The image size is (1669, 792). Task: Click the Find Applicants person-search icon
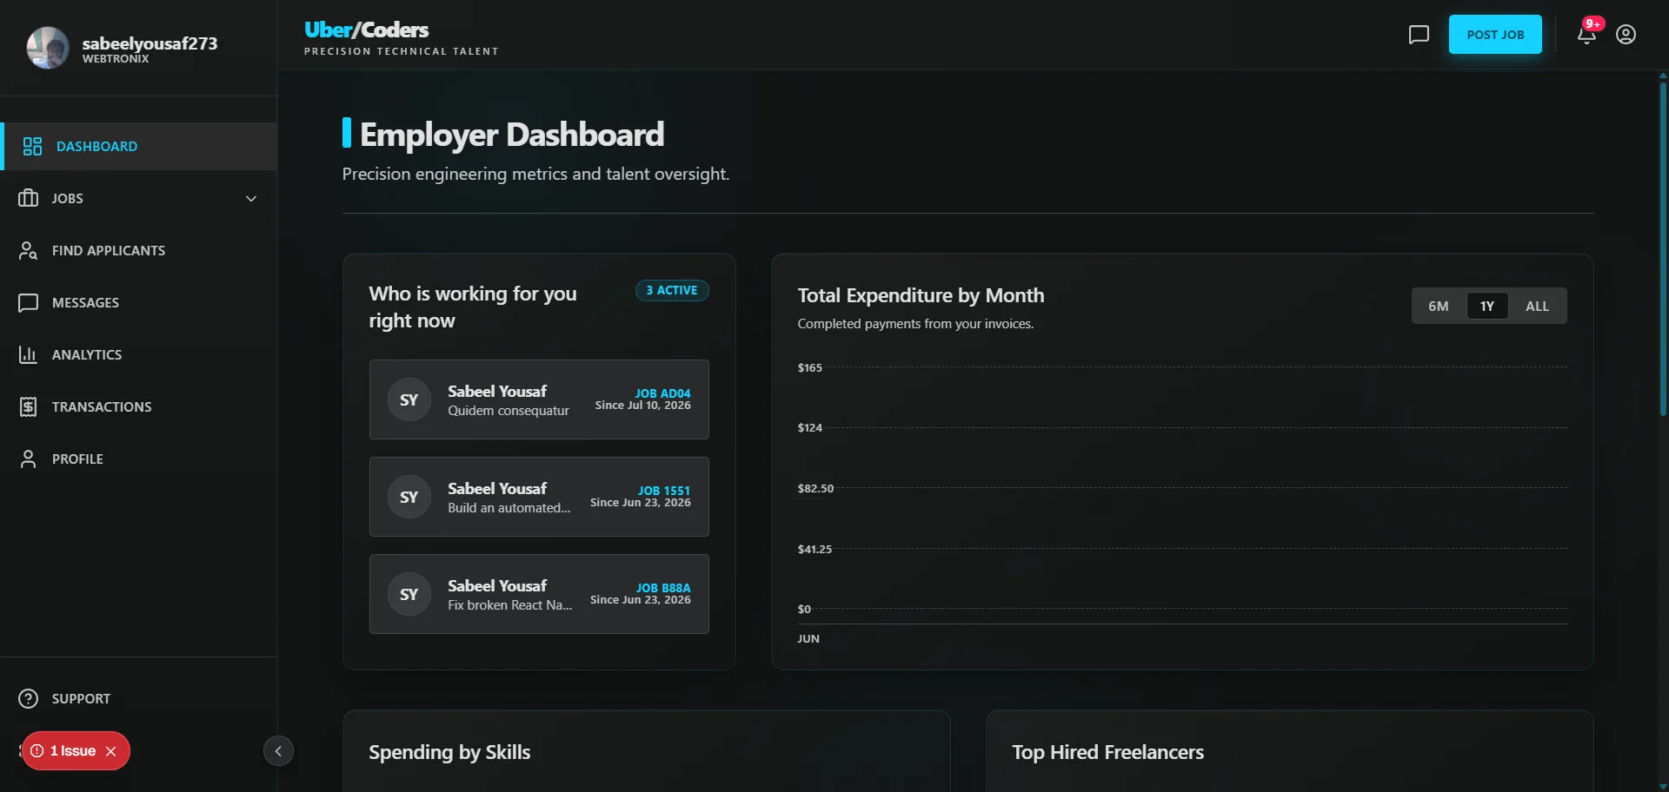[x=29, y=250]
